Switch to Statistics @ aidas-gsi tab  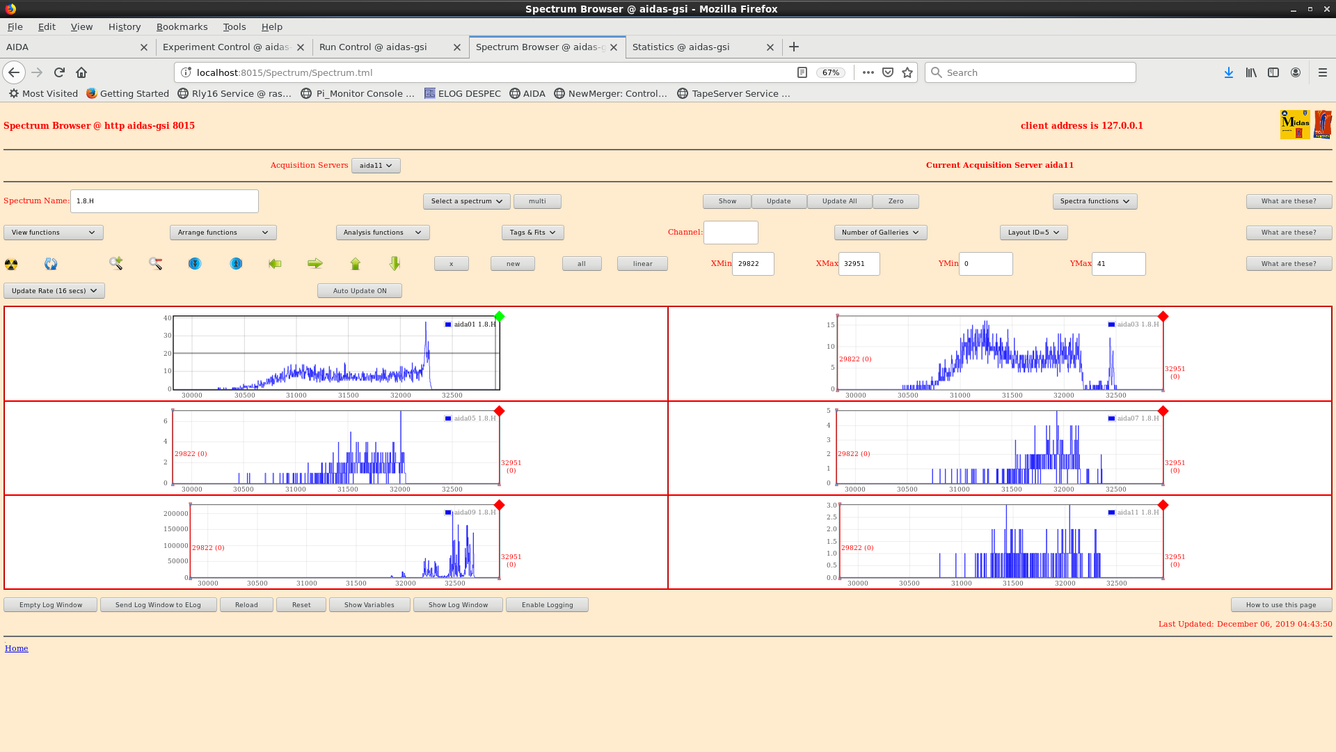(681, 47)
